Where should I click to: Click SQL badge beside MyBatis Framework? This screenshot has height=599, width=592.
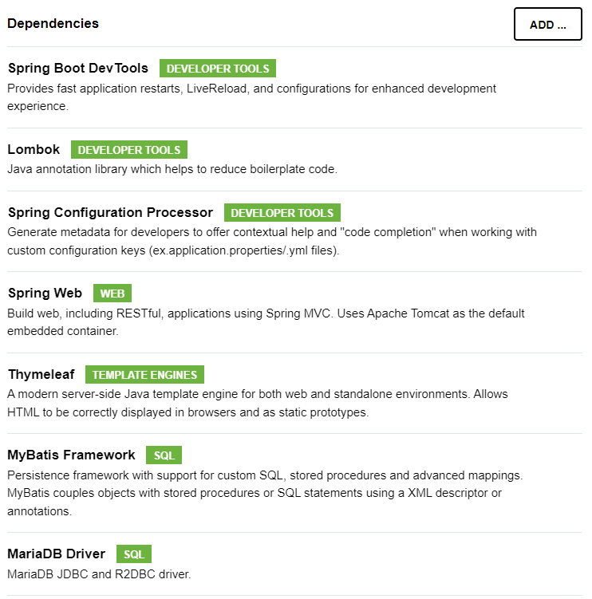point(164,455)
